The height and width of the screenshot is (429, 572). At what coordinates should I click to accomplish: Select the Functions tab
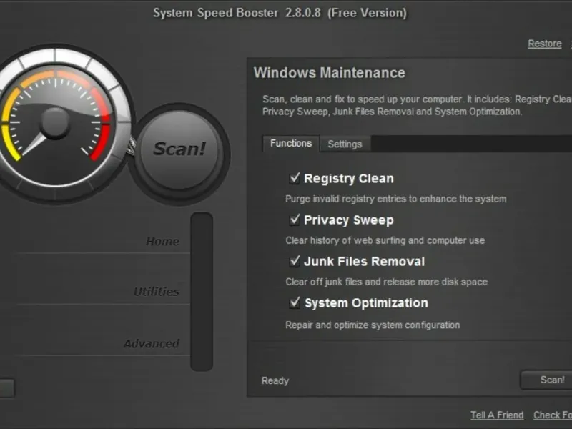coord(291,143)
